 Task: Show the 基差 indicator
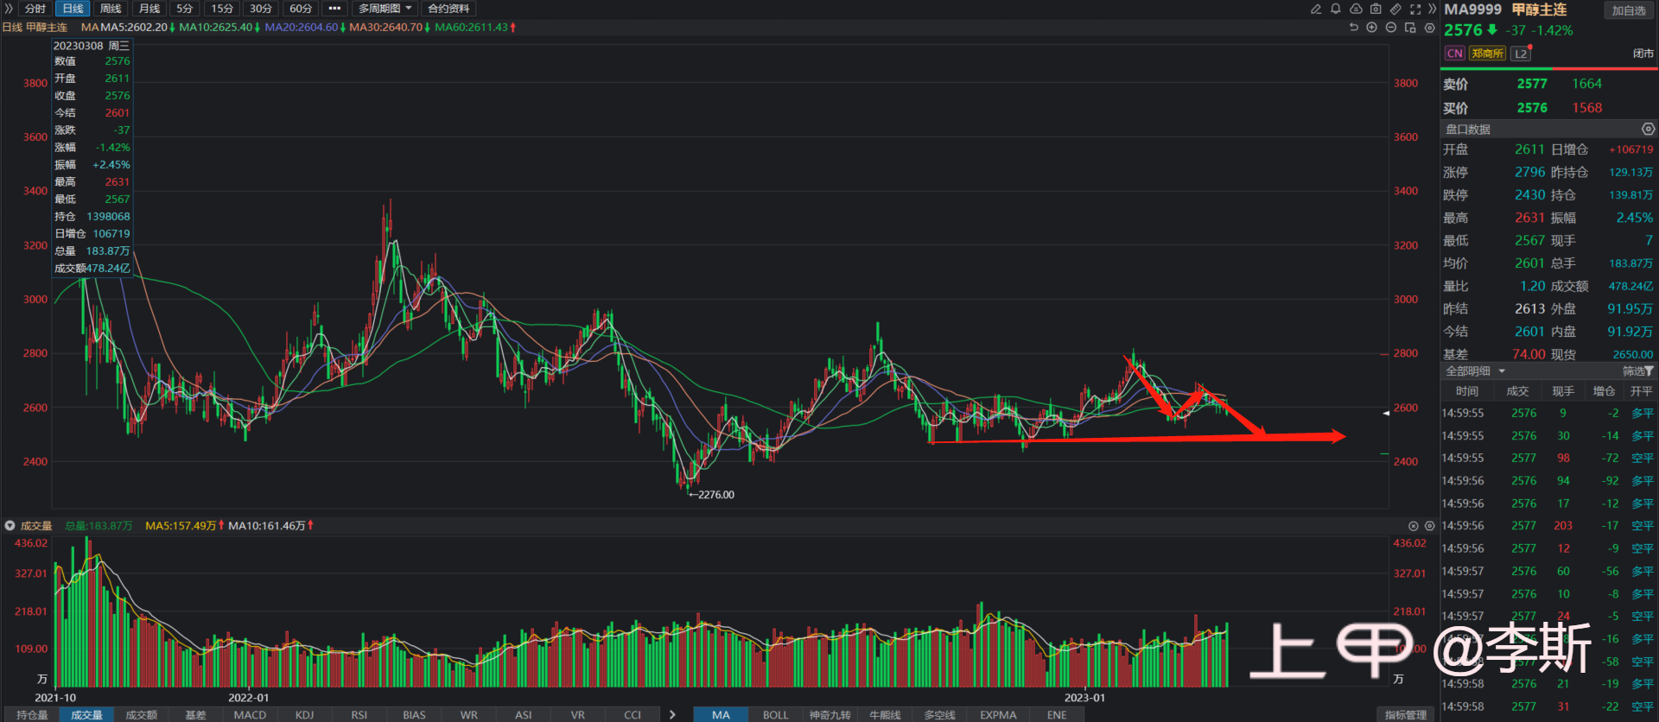click(x=195, y=715)
